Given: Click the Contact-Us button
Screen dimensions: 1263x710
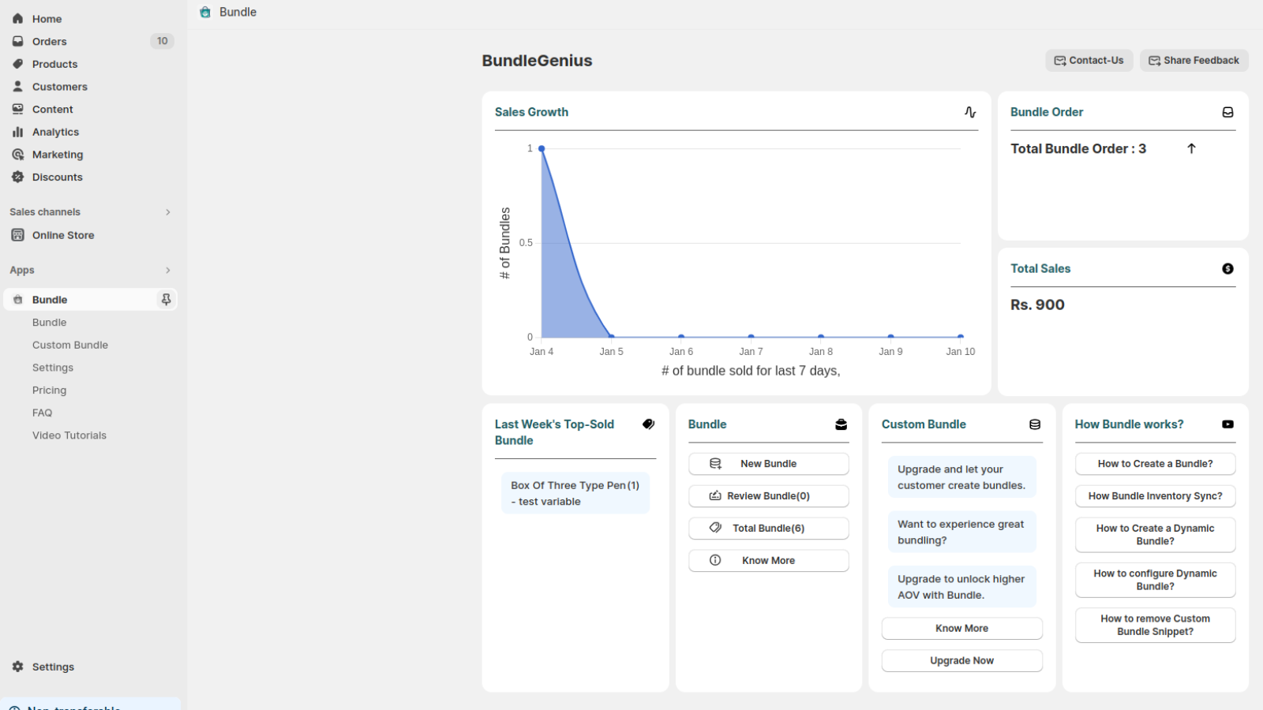Looking at the screenshot, I should (x=1089, y=61).
